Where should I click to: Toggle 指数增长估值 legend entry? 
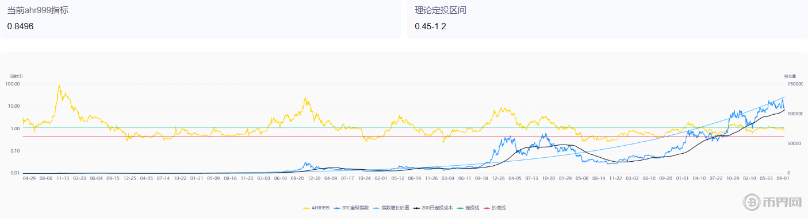tap(390, 207)
